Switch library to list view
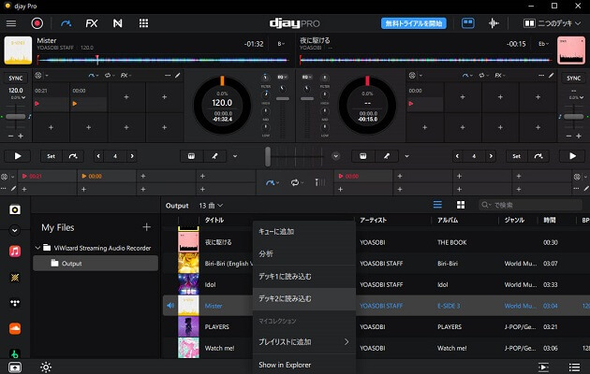Screen dimensions: 590x374 click(x=437, y=205)
